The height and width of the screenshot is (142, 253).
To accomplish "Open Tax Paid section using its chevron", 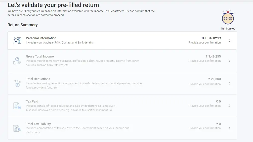I will click(x=230, y=105).
